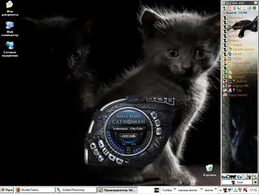Open the Пуск start menu
The height and width of the screenshot is (194, 259).
tap(7, 190)
